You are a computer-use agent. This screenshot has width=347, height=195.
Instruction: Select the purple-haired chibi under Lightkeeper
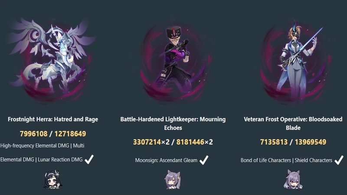[x=173, y=179]
